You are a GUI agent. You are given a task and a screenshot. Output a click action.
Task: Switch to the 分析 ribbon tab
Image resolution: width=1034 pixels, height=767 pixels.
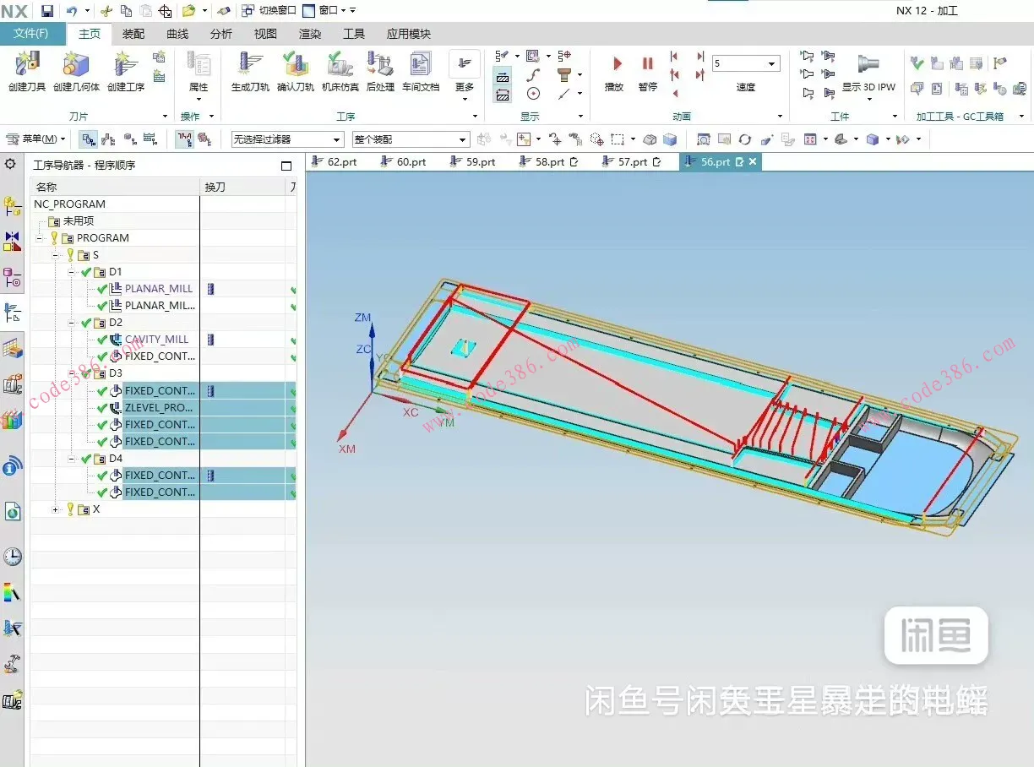[x=221, y=34]
